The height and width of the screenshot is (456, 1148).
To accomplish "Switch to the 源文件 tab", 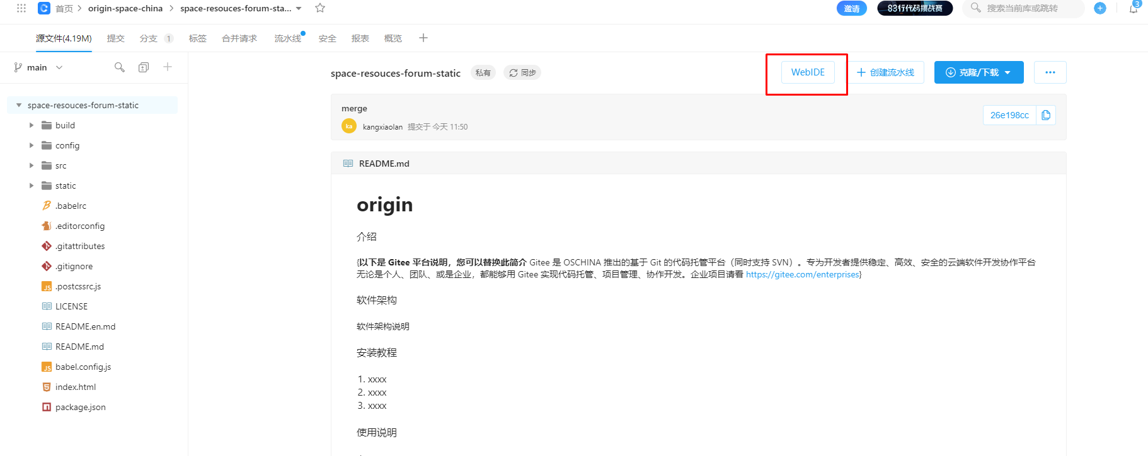I will pyautogui.click(x=64, y=38).
